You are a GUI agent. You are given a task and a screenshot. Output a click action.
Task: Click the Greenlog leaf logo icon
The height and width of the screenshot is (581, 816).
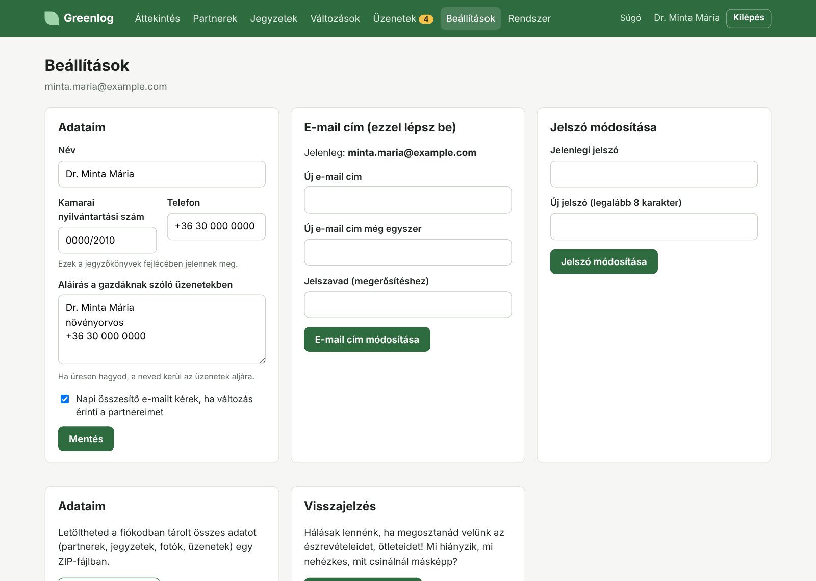(52, 18)
